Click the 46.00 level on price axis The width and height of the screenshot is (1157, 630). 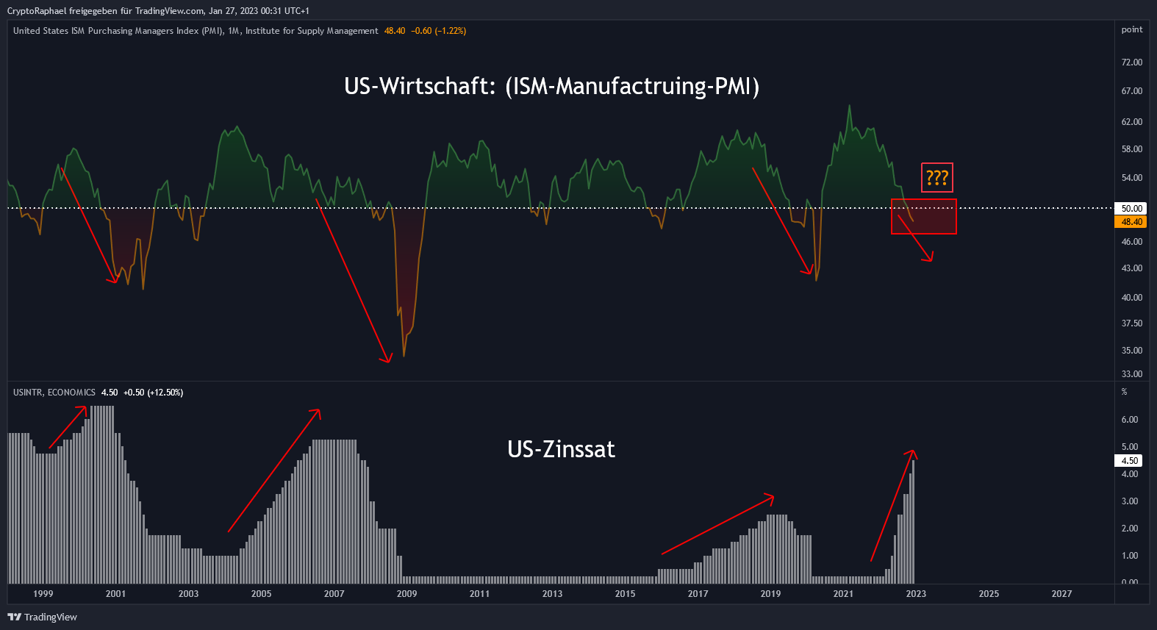[x=1132, y=242]
